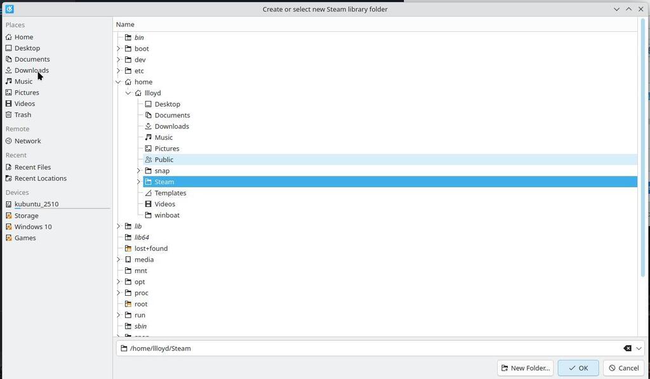This screenshot has width=650, height=379.
Task: Cancel the folder selection dialog
Action: [x=623, y=368]
